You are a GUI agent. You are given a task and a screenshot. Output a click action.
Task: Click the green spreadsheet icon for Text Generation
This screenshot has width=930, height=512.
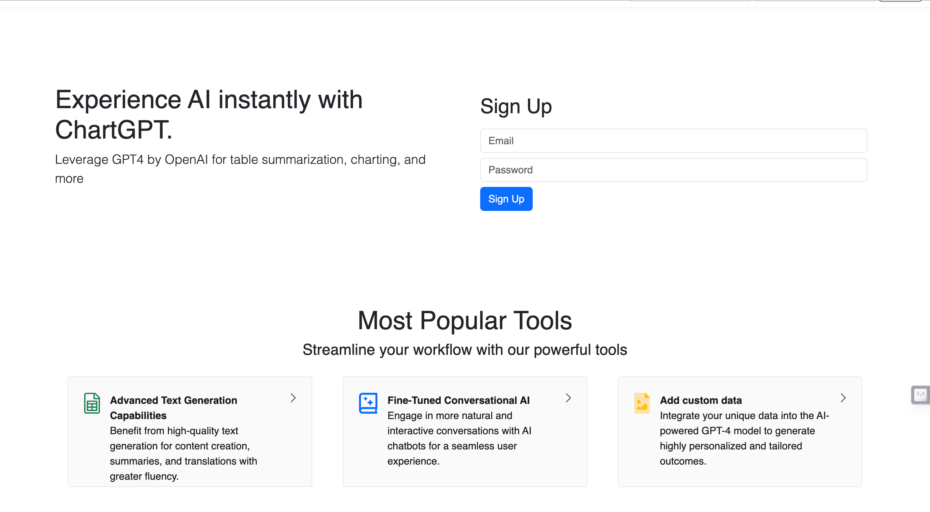[x=92, y=403]
